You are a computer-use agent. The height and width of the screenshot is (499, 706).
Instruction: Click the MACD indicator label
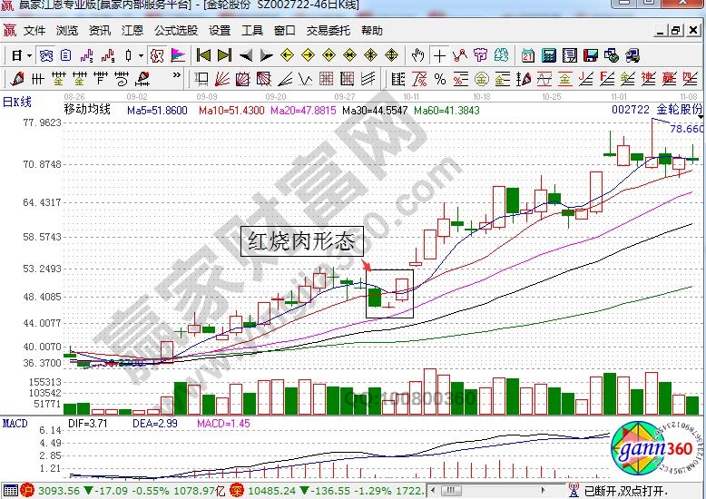coord(14,424)
